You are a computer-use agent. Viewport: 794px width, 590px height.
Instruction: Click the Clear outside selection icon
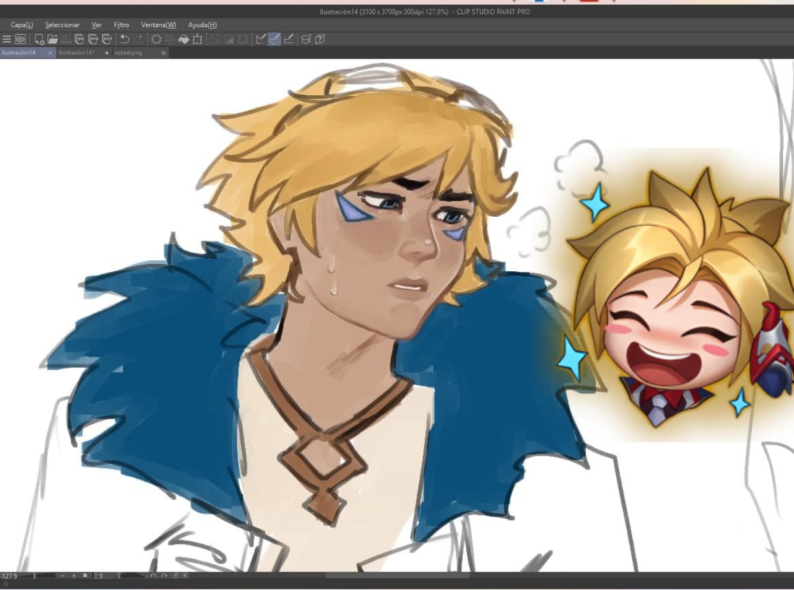click(170, 39)
